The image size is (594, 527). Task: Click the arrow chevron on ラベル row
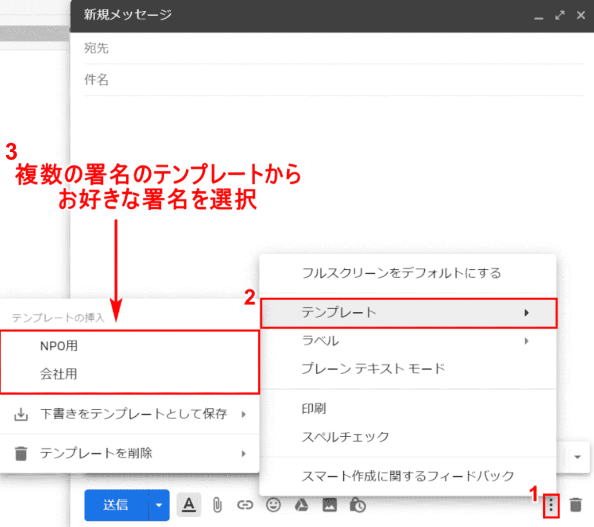[526, 341]
